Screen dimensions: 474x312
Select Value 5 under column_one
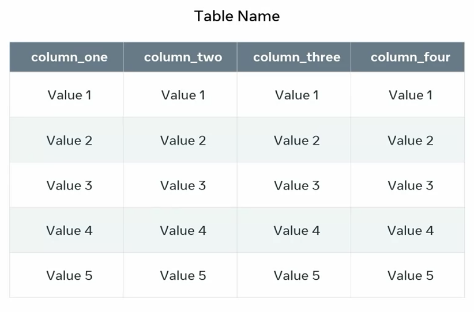point(69,276)
